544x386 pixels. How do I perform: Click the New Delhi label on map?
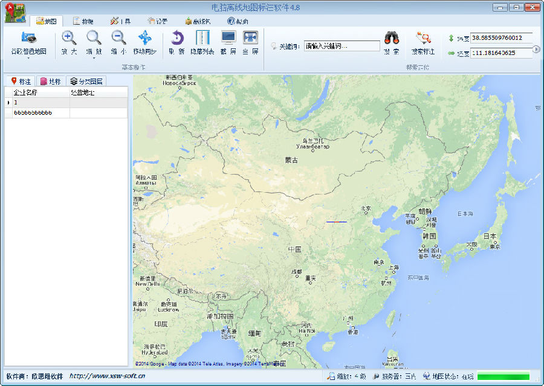click(x=148, y=284)
